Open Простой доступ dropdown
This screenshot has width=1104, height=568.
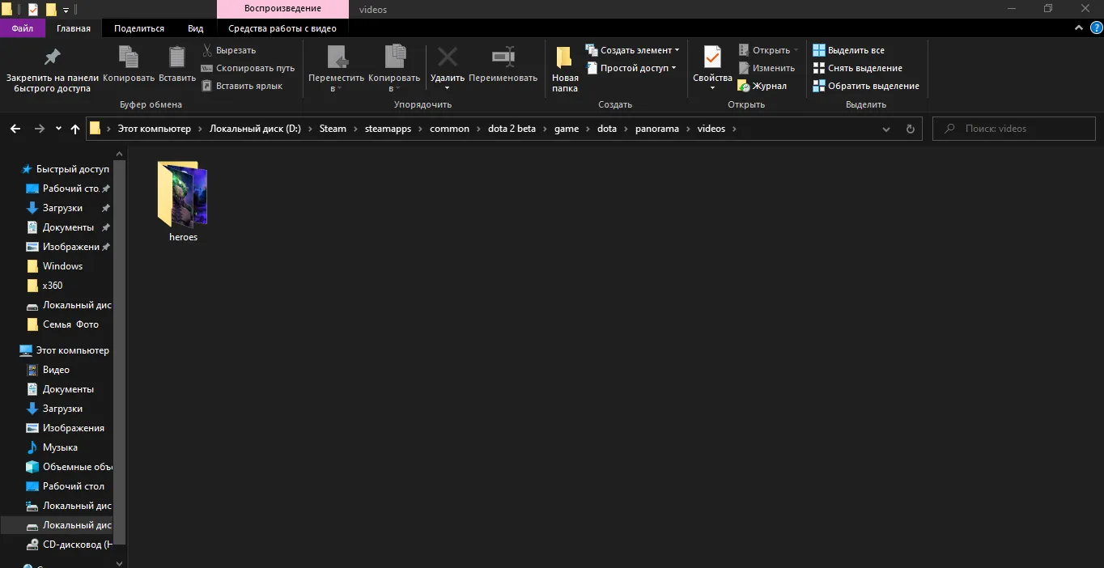631,68
